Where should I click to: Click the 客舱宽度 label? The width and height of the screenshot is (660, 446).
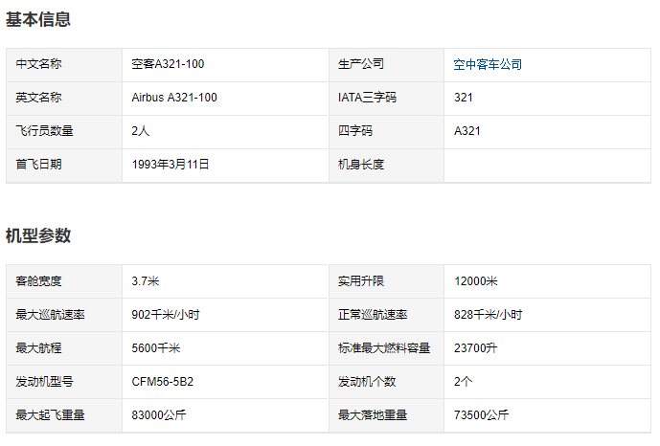click(38, 280)
